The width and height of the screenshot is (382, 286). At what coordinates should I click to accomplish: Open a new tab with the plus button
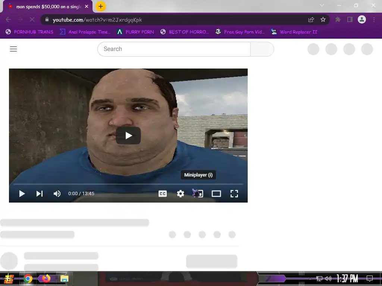tap(101, 6)
